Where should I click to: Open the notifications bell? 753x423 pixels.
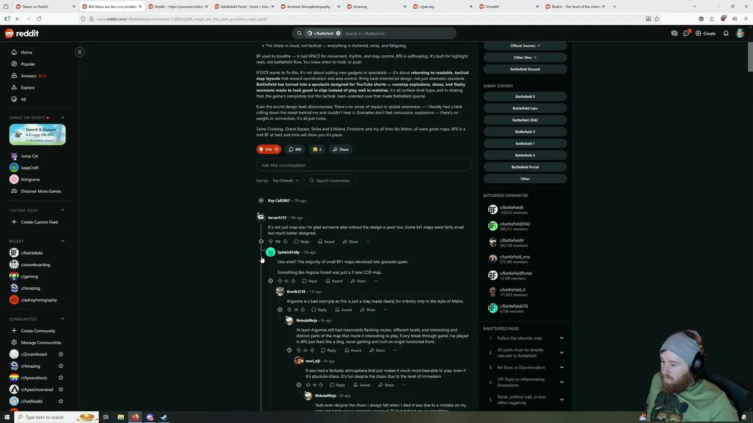pos(726,33)
